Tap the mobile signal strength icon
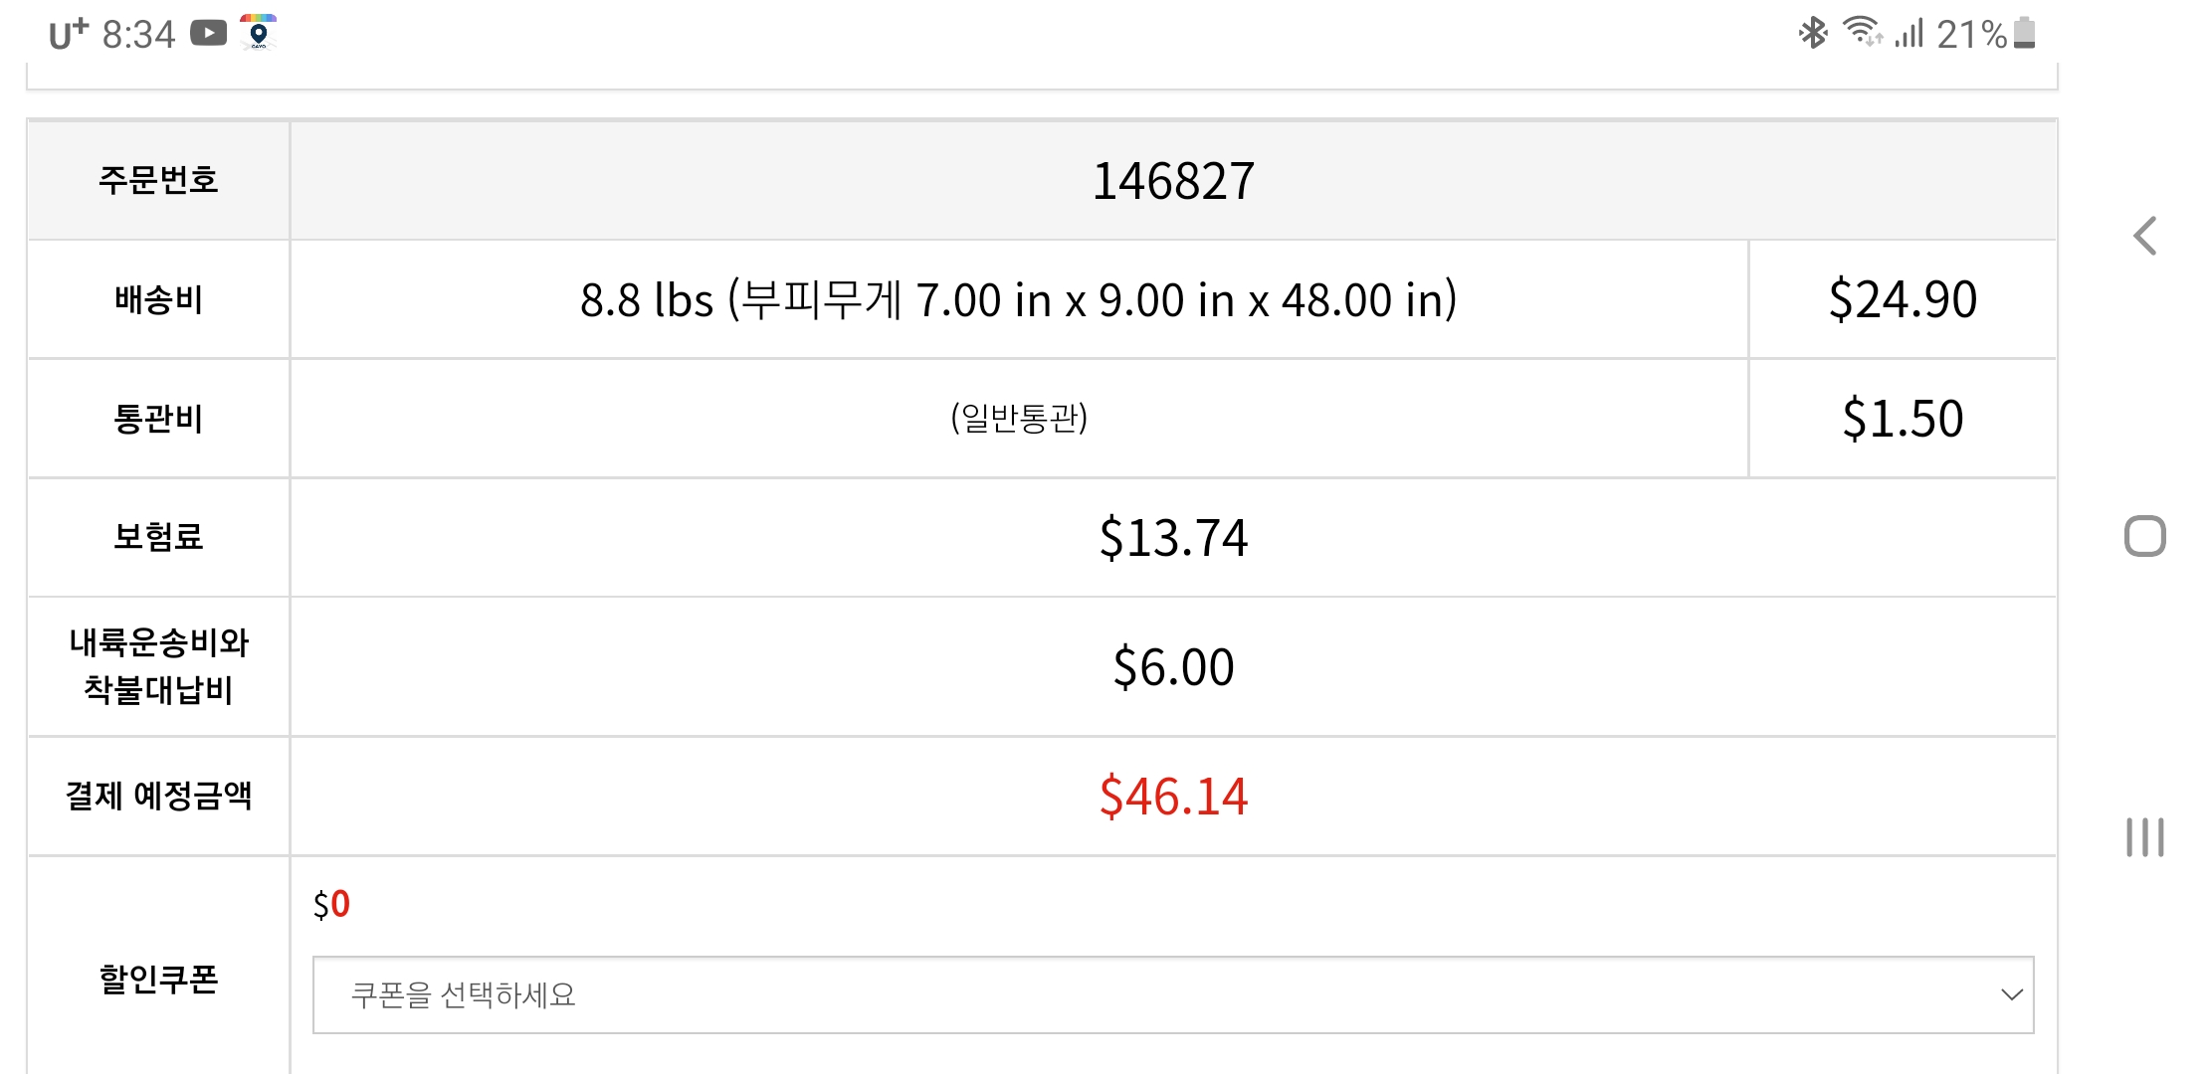2209x1074 pixels. (1908, 35)
